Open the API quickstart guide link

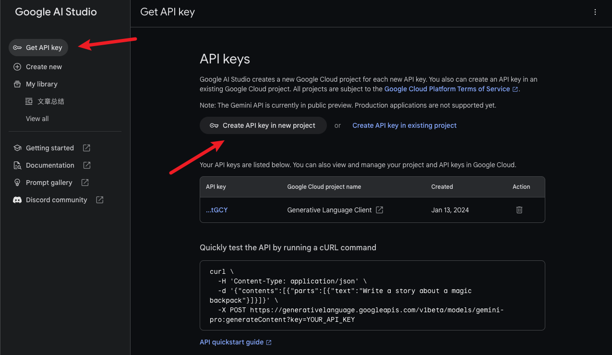[231, 342]
